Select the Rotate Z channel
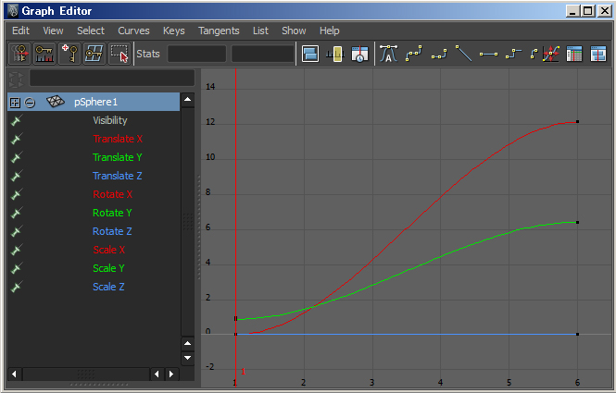The image size is (616, 393). click(x=112, y=231)
